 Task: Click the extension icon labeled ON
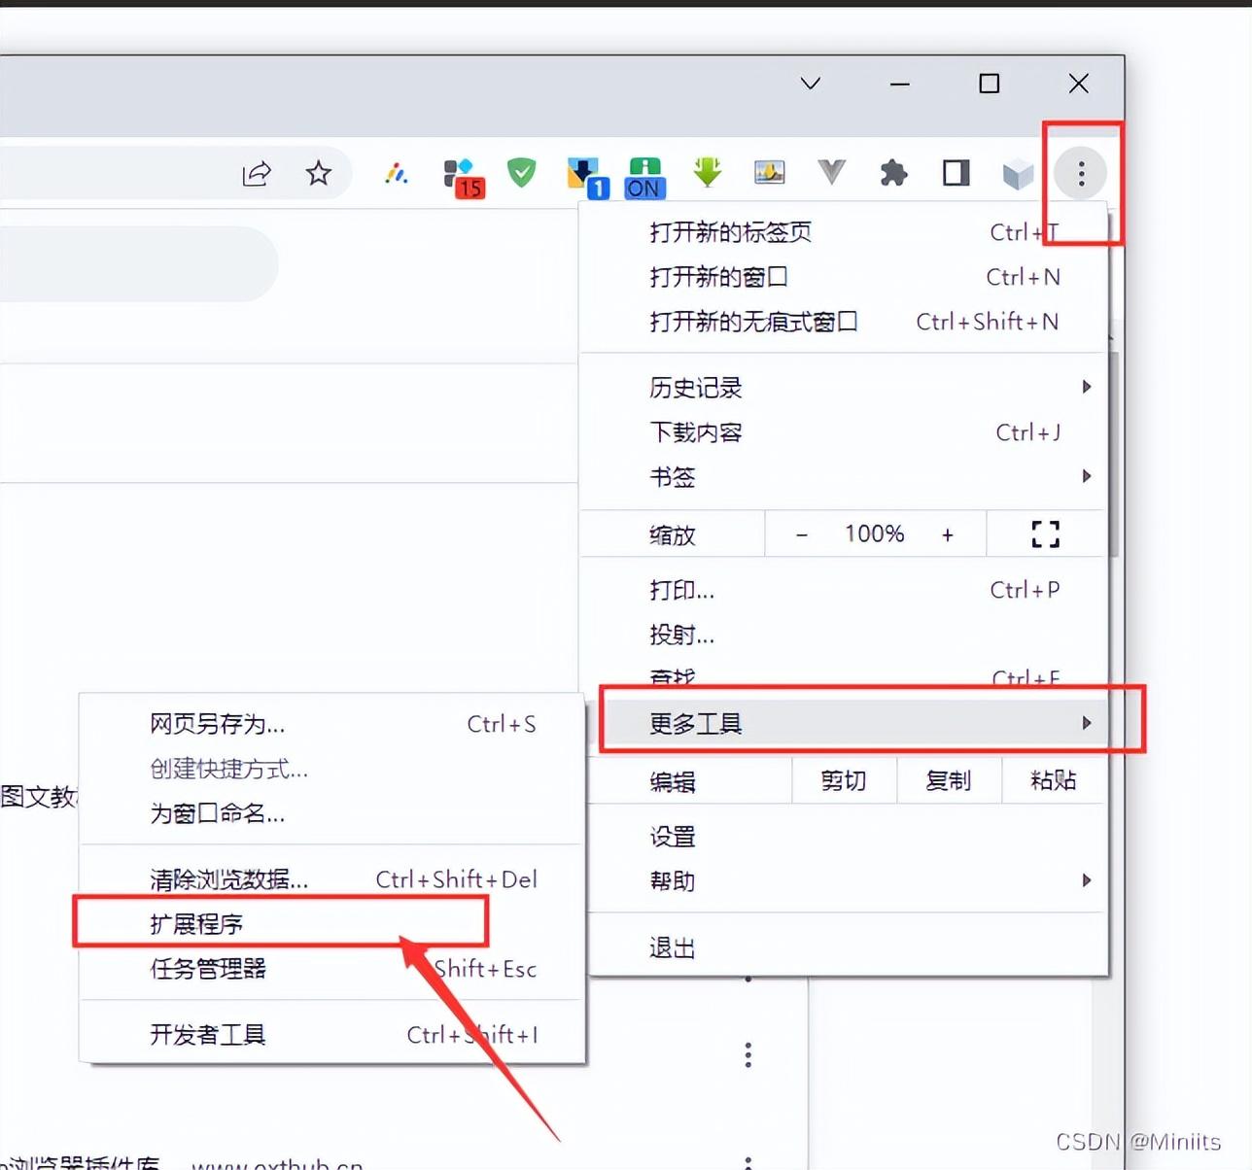[x=645, y=178]
